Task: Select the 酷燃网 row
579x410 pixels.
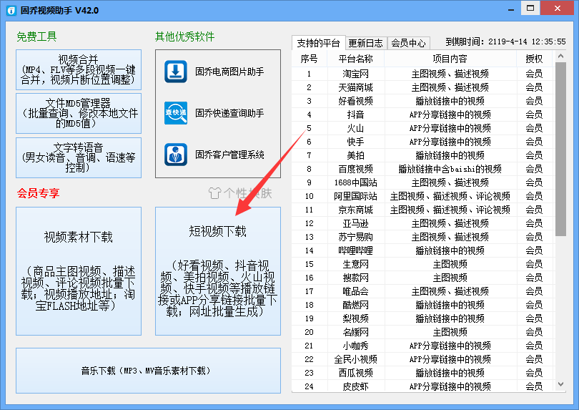Action: [x=423, y=305]
